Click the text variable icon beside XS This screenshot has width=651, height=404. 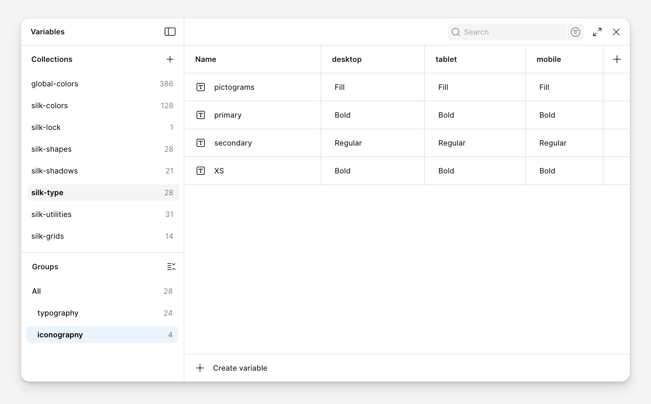201,171
